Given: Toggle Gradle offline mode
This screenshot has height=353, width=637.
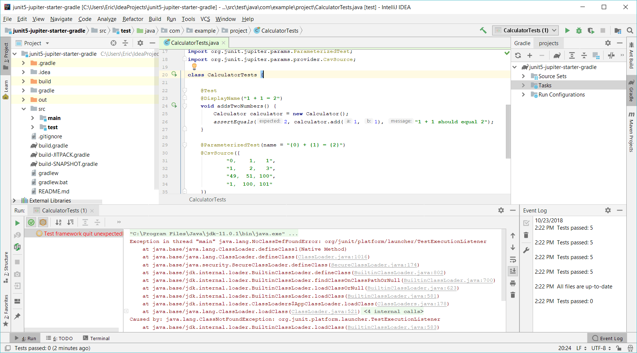Looking at the screenshot, I should pos(611,55).
